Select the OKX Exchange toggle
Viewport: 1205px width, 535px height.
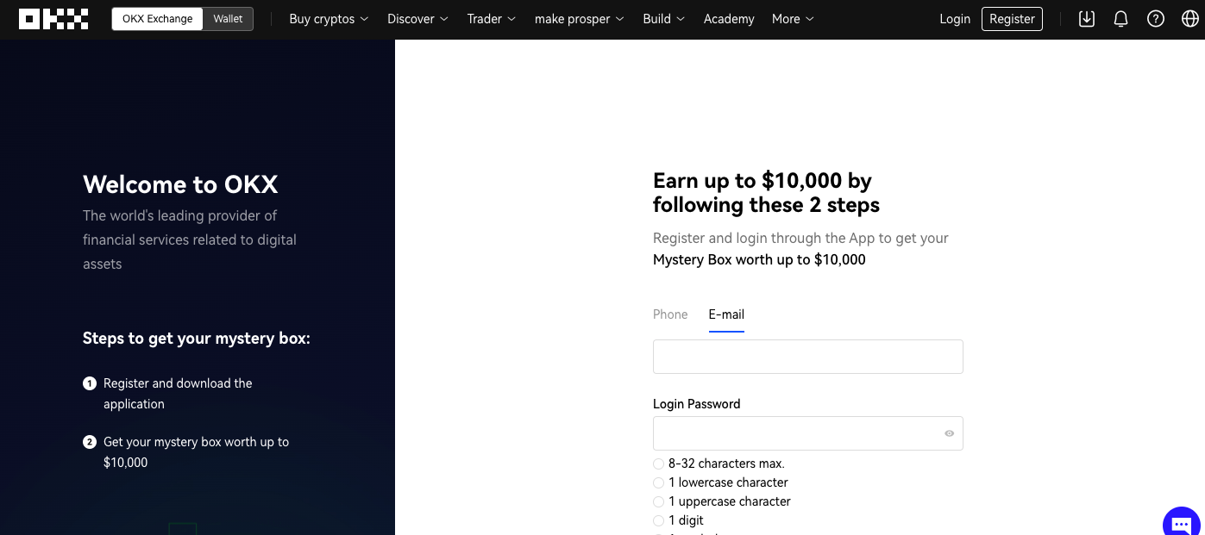click(157, 19)
